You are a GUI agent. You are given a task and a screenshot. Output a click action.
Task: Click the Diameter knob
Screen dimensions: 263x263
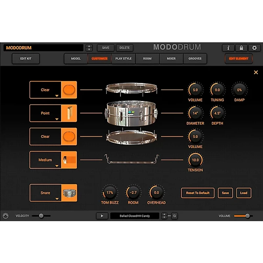point(195,113)
